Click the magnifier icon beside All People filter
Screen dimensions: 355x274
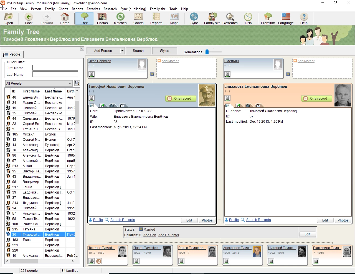click(77, 83)
